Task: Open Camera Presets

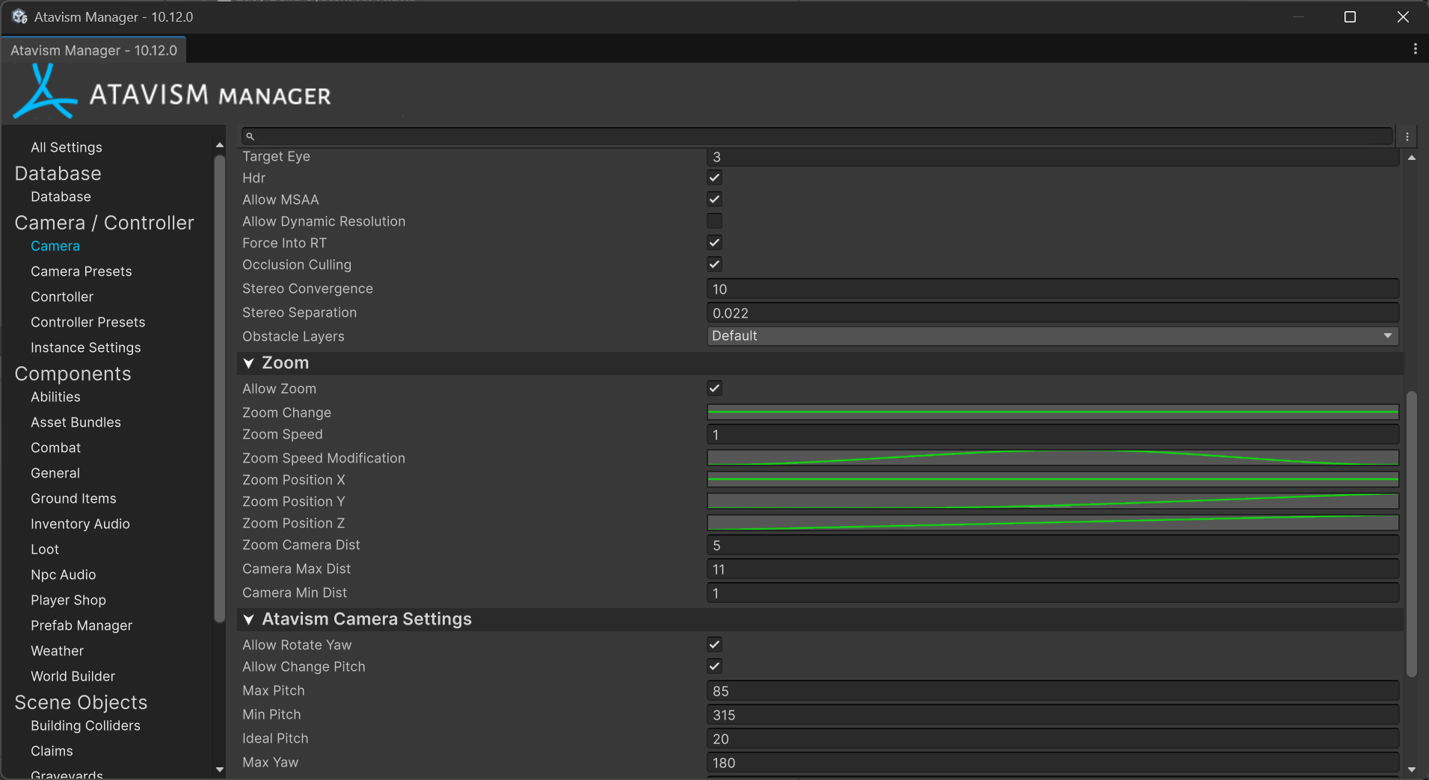Action: click(82, 271)
